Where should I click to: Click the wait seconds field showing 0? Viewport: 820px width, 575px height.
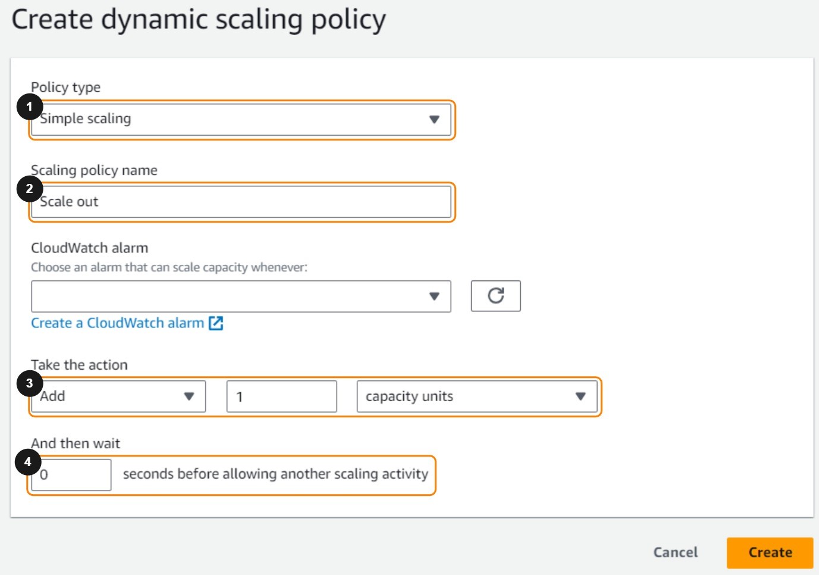coord(71,475)
